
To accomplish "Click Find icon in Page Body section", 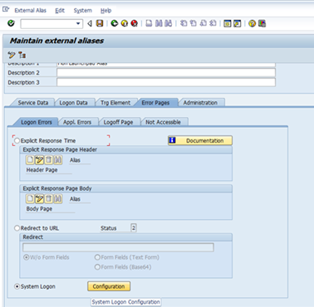I will pos(58,198).
